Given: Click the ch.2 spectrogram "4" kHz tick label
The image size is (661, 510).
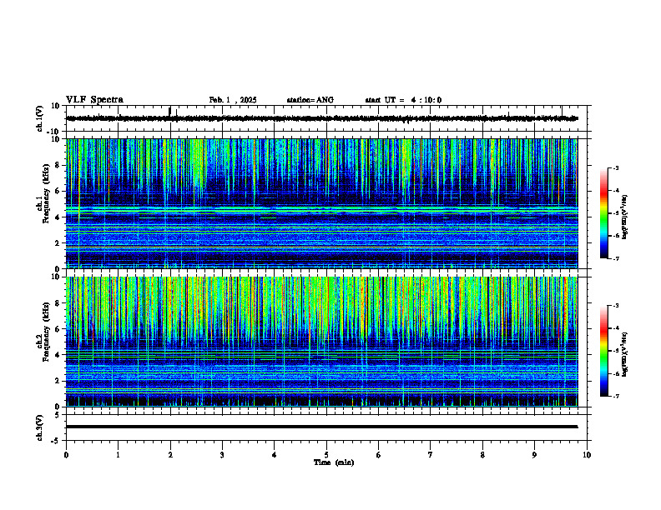Looking at the screenshot, I should [58, 356].
